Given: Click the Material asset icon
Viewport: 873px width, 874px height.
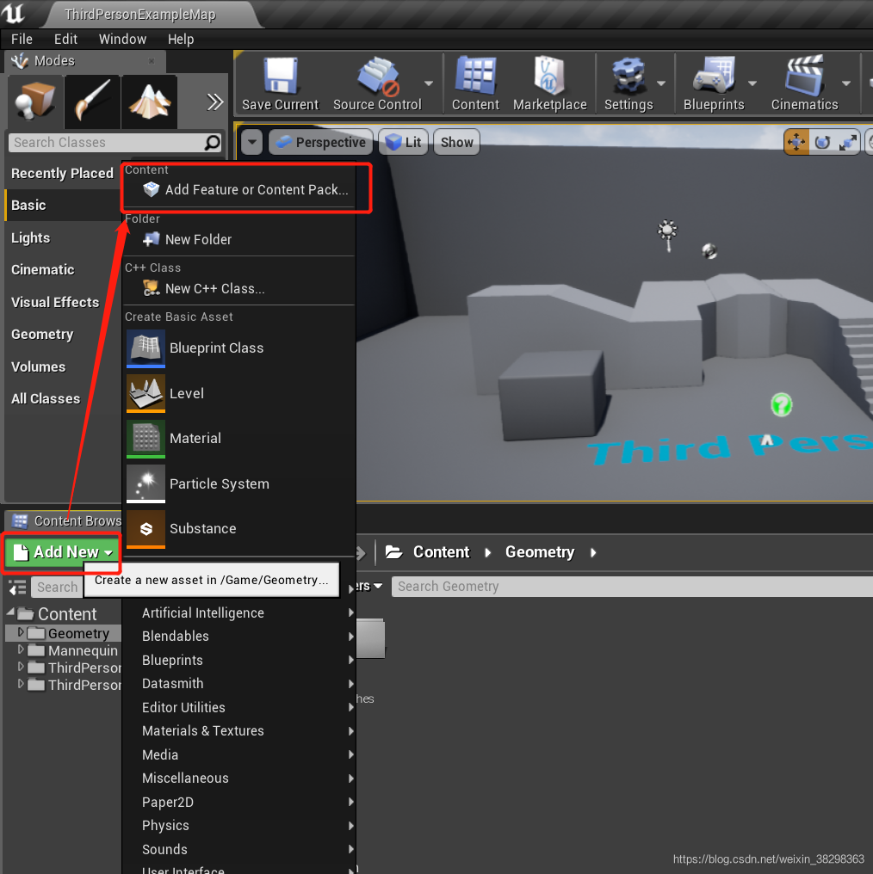Looking at the screenshot, I should coord(145,439).
